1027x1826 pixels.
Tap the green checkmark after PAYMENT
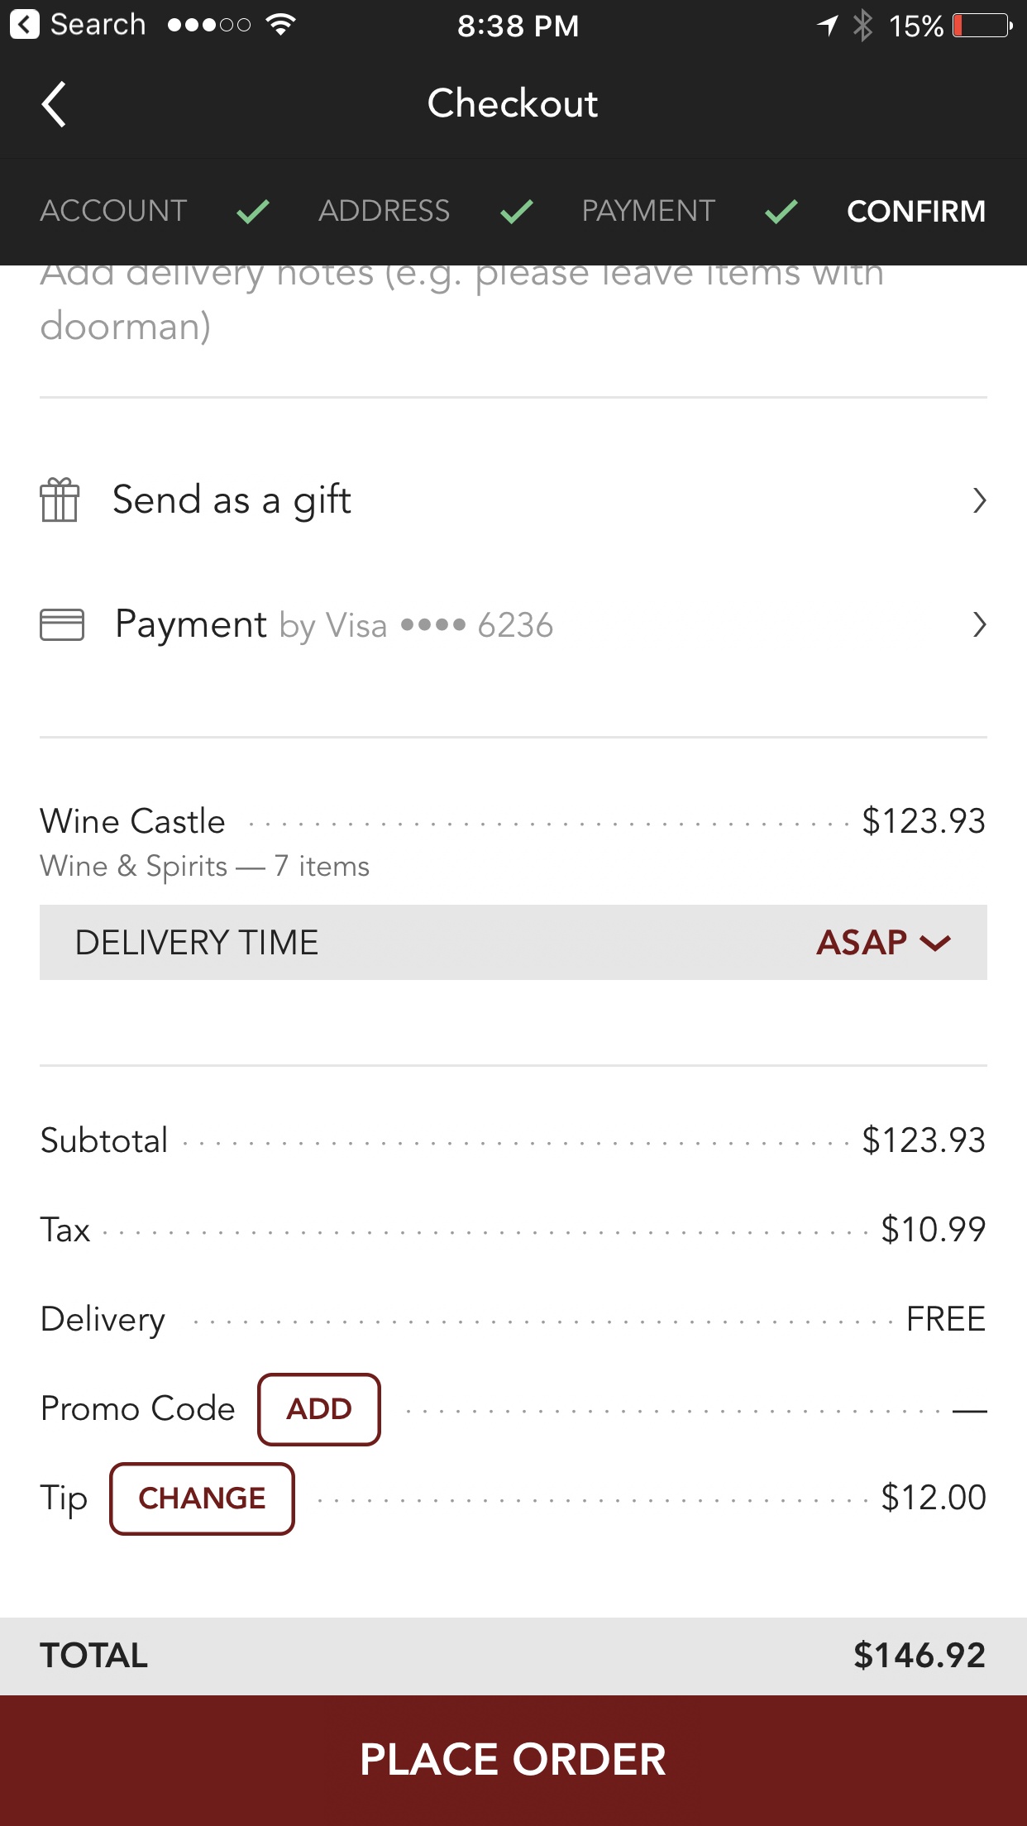781,212
